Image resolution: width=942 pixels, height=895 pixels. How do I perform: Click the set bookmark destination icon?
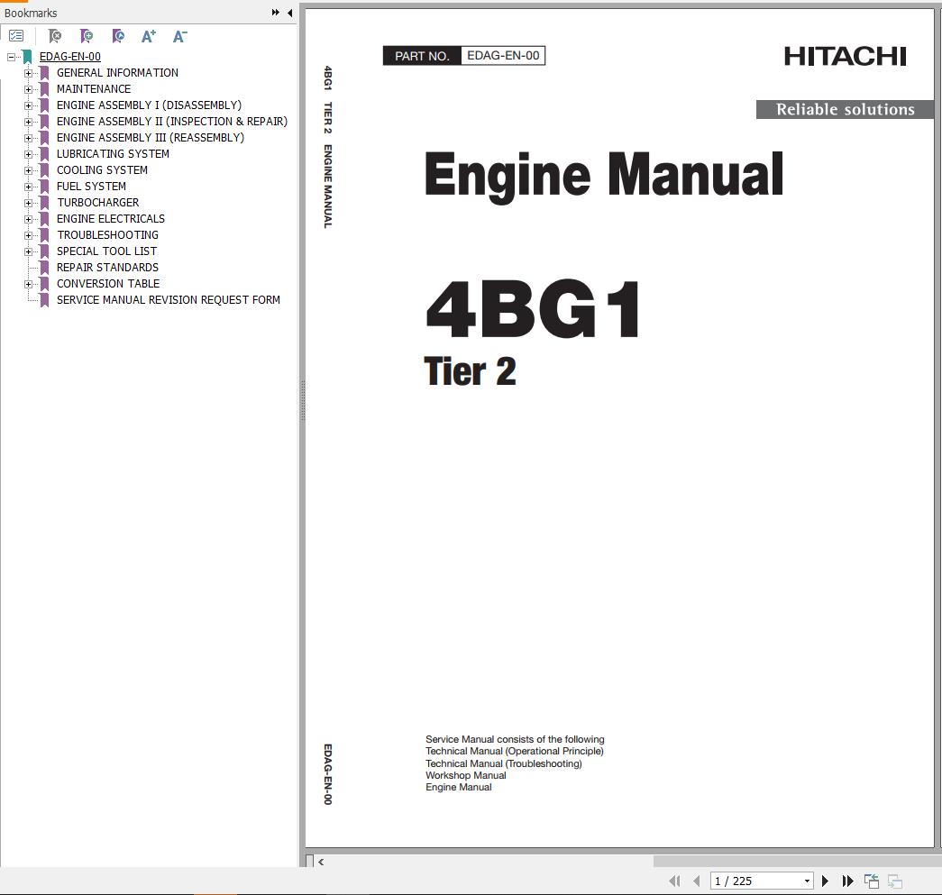click(x=118, y=36)
